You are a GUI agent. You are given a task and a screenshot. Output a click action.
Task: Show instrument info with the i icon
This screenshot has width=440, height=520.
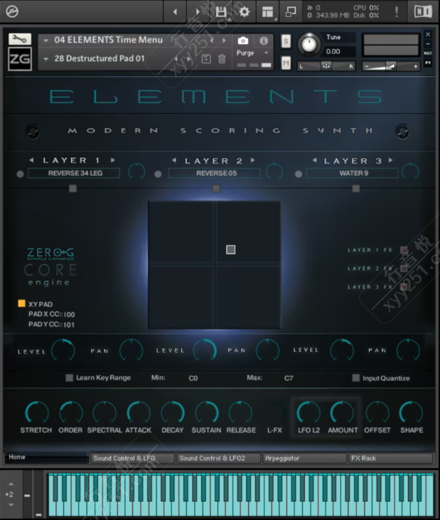coord(263,41)
